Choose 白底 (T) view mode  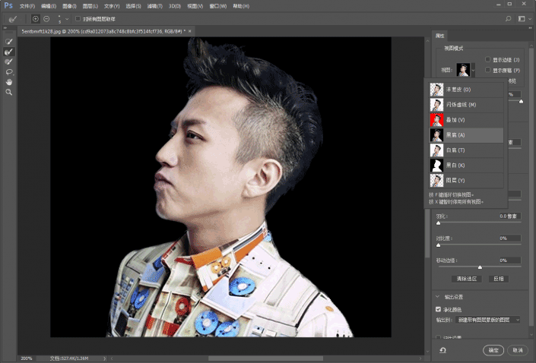466,150
